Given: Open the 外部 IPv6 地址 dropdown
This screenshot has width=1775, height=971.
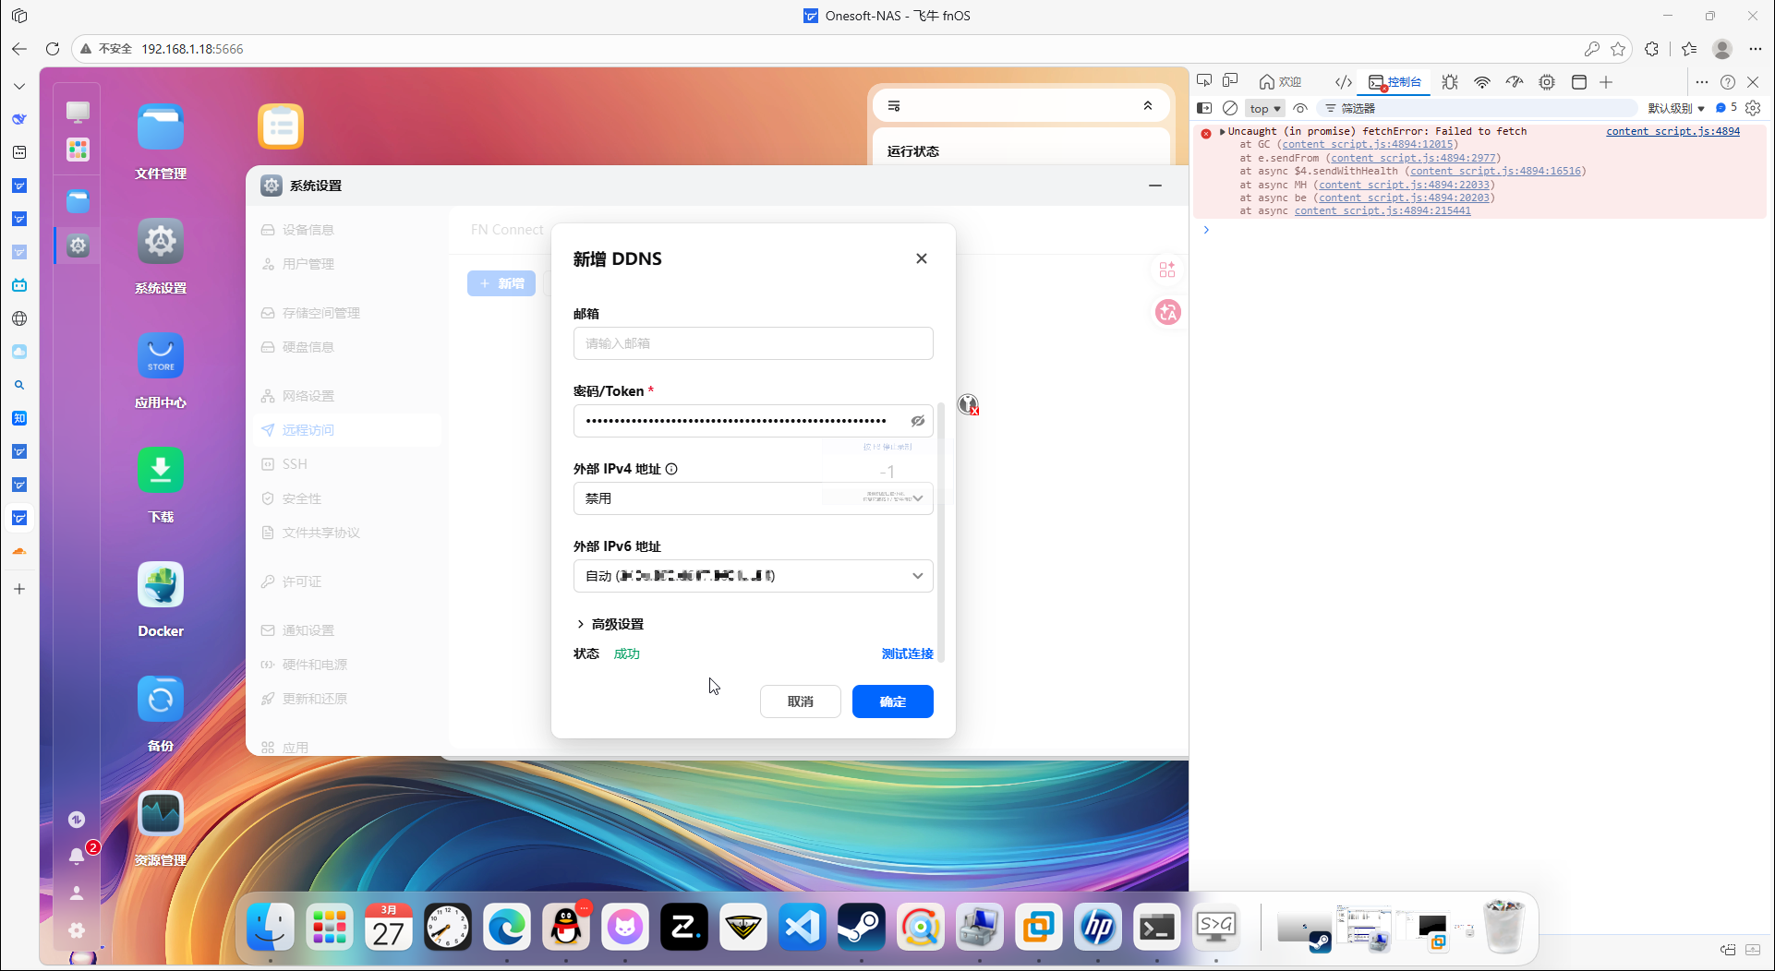Looking at the screenshot, I should [x=754, y=576].
